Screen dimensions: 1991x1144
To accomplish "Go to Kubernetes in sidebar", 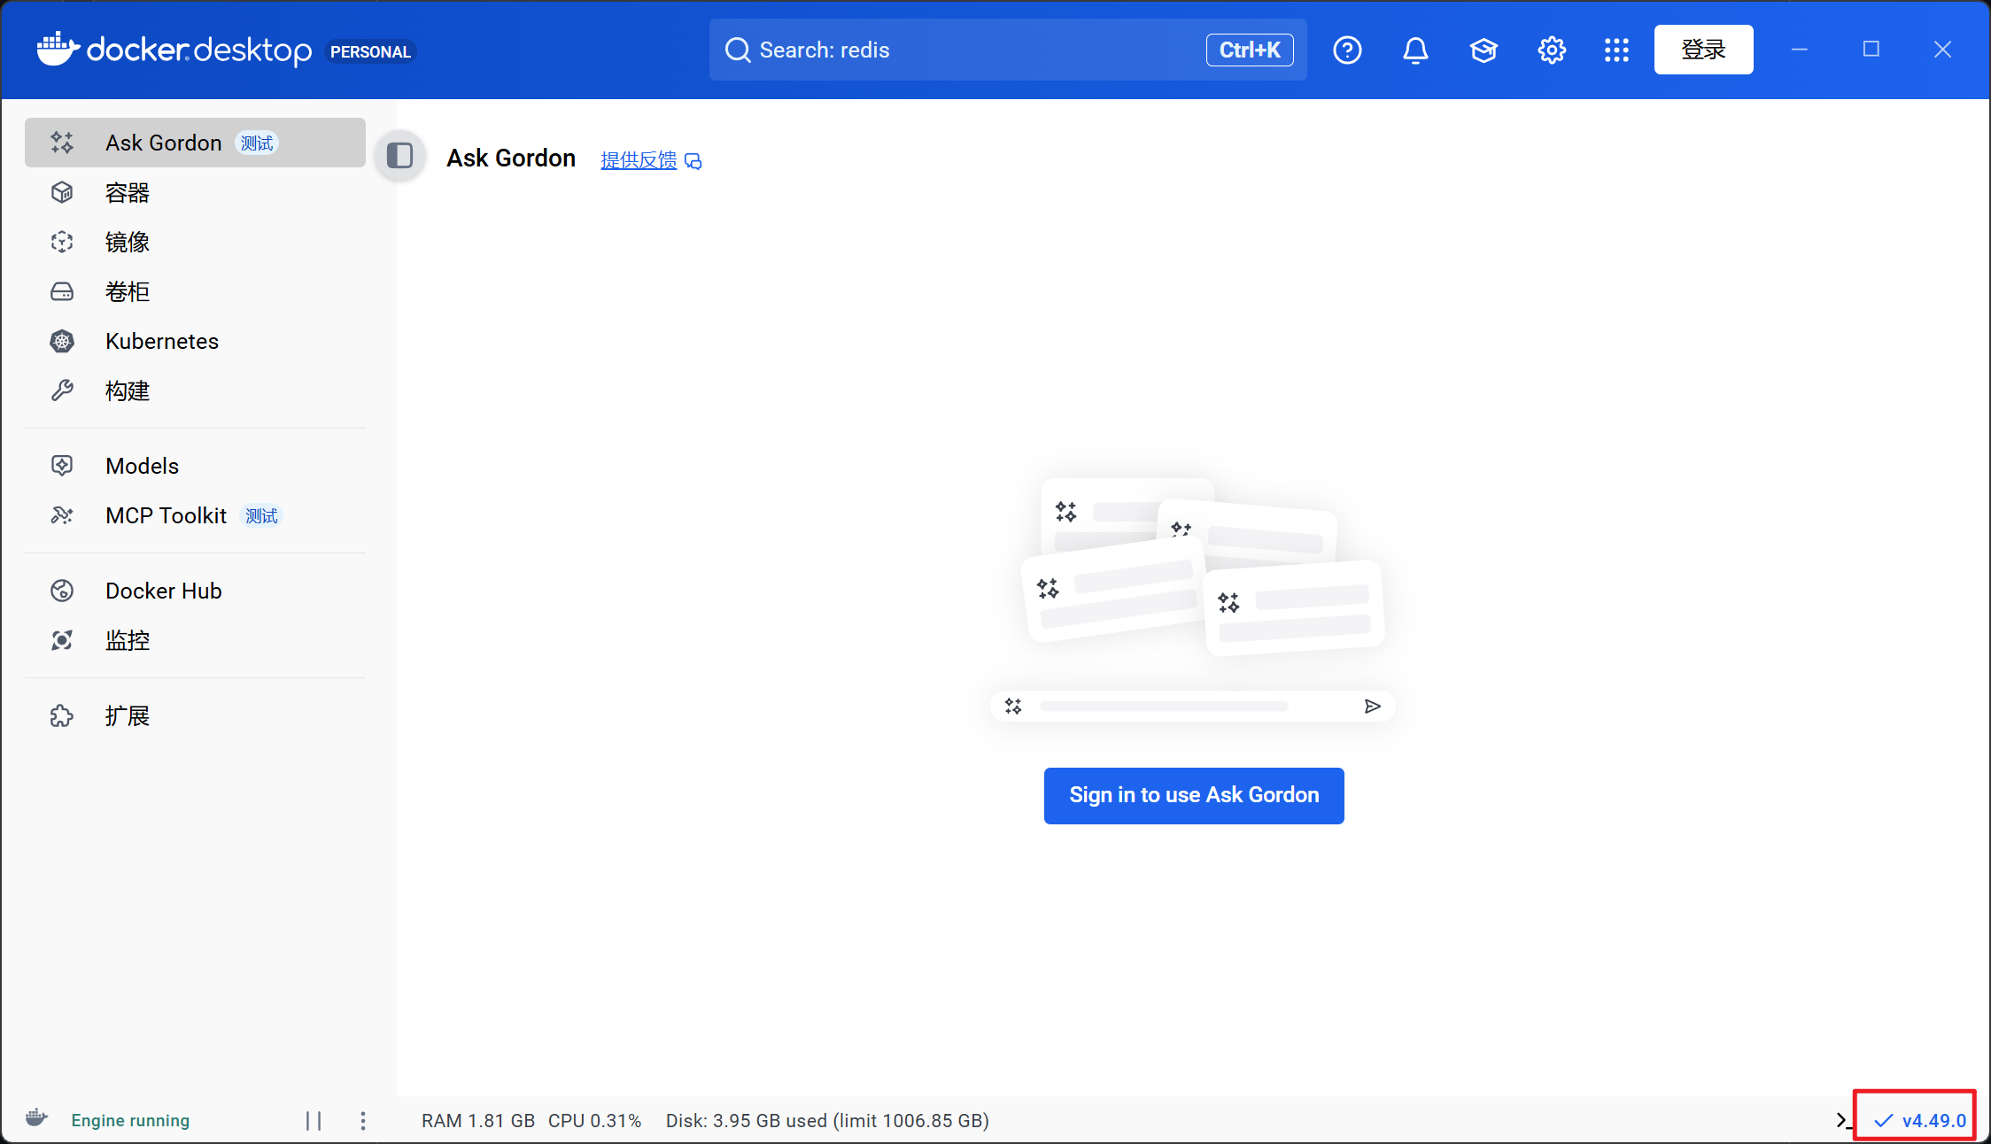I will (161, 342).
